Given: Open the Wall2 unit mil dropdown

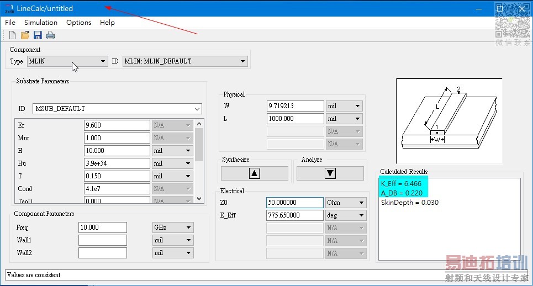Looking at the screenshot, I should click(173, 253).
